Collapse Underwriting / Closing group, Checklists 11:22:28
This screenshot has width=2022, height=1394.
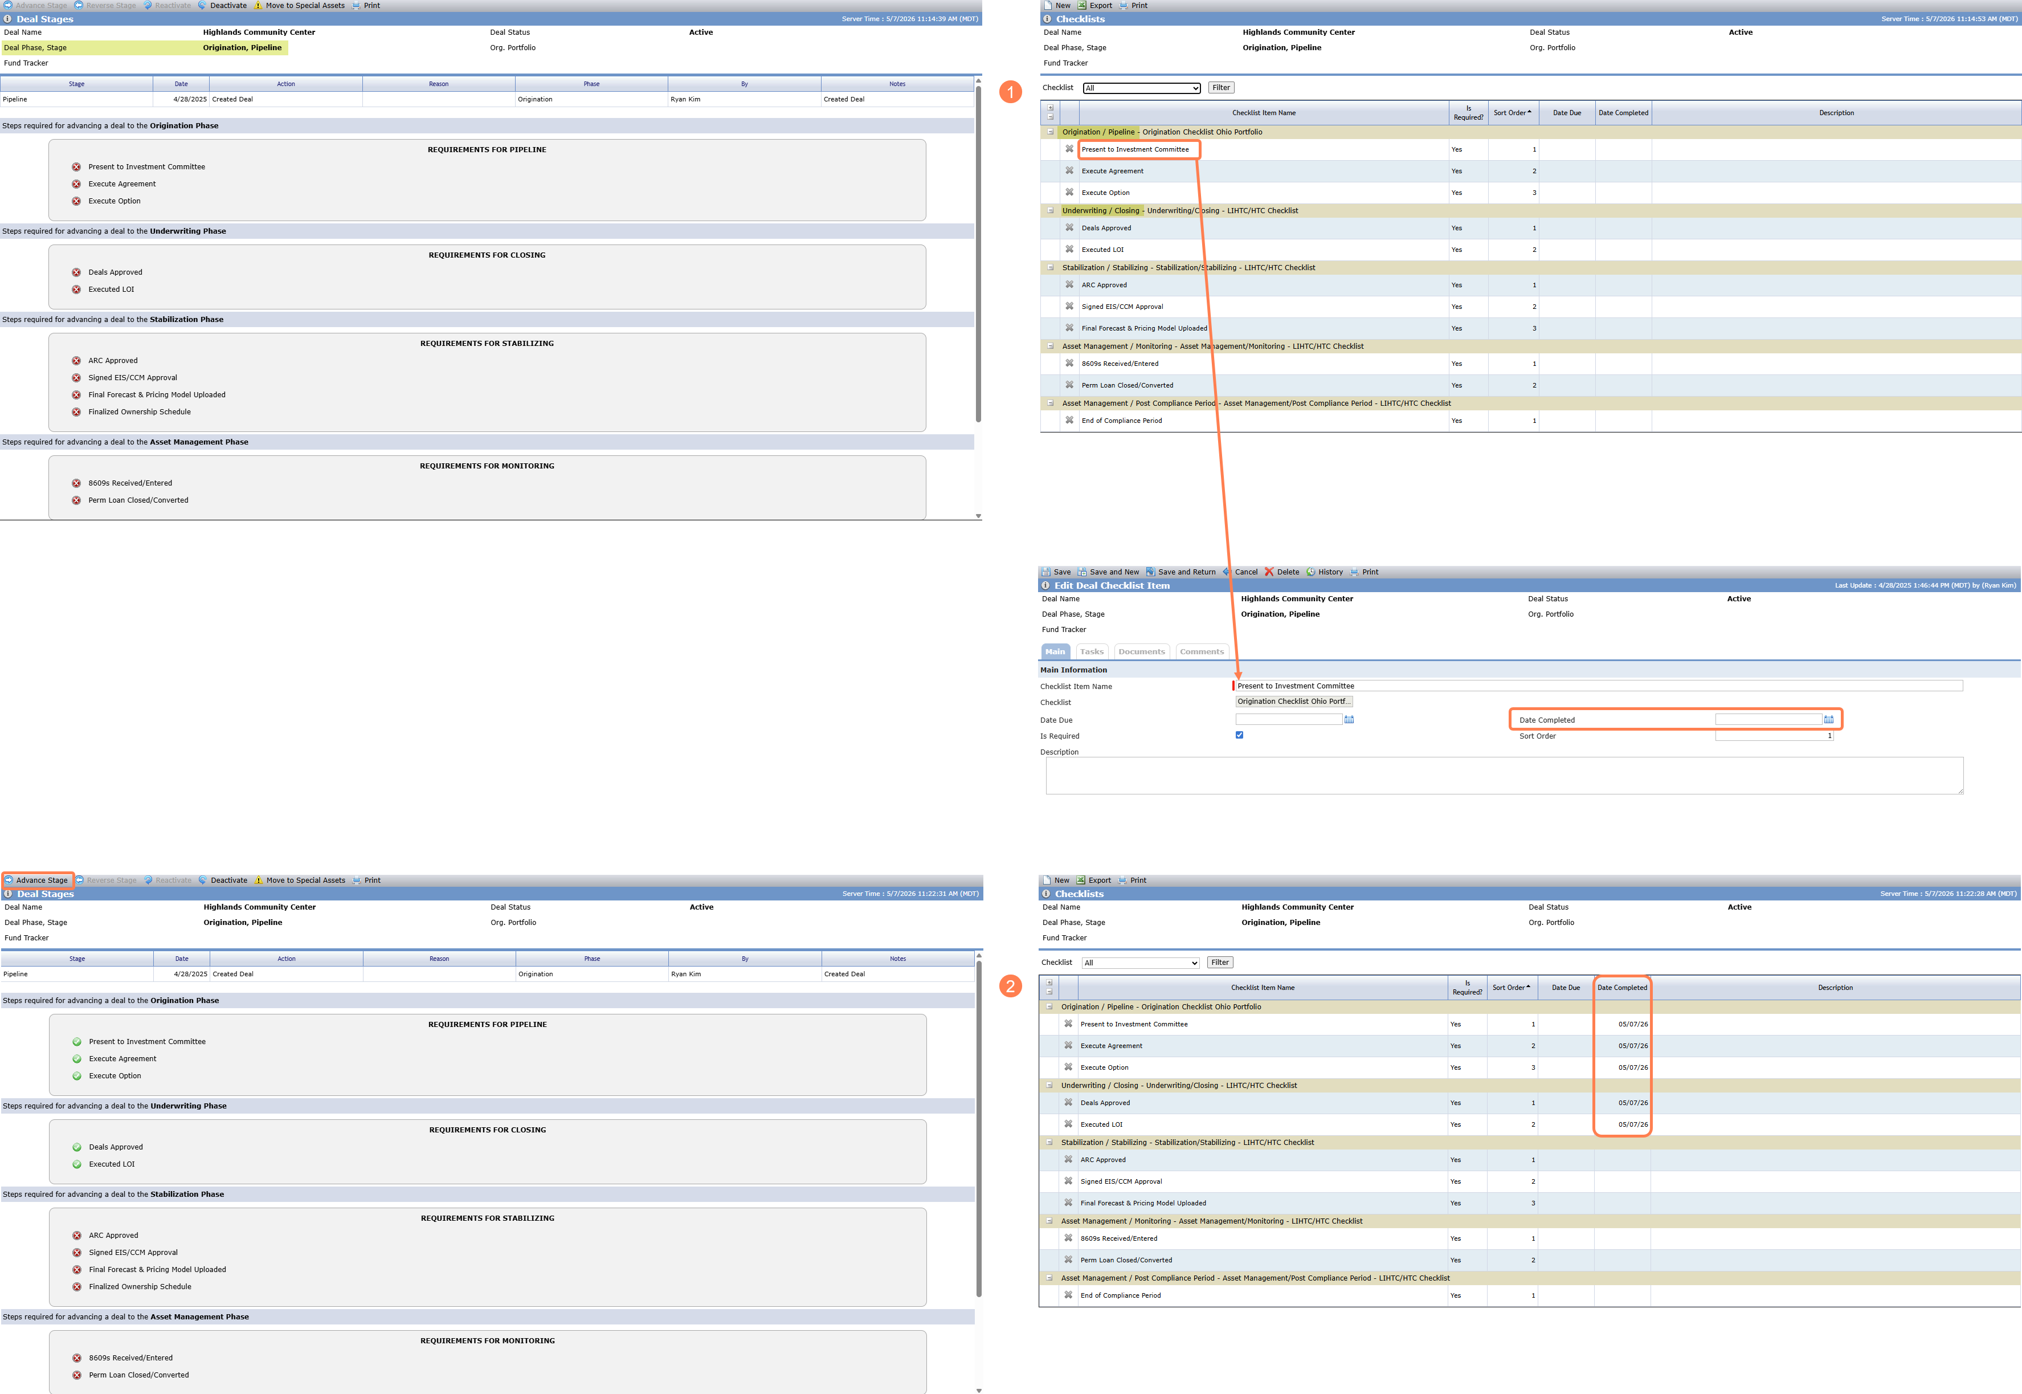(x=1049, y=1086)
